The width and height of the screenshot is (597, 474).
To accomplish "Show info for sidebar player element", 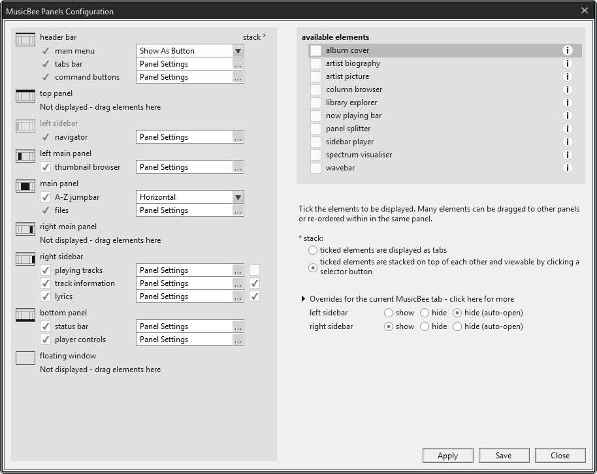I will tap(568, 142).
